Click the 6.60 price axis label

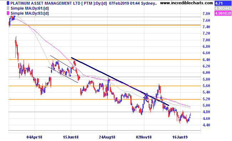pos(206,53)
